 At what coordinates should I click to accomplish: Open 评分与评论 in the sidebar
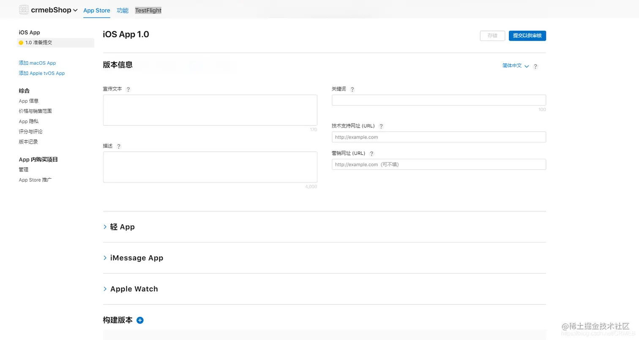pyautogui.click(x=31, y=131)
